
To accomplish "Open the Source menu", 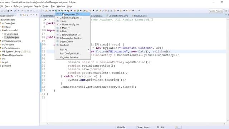I will point(8,6).
